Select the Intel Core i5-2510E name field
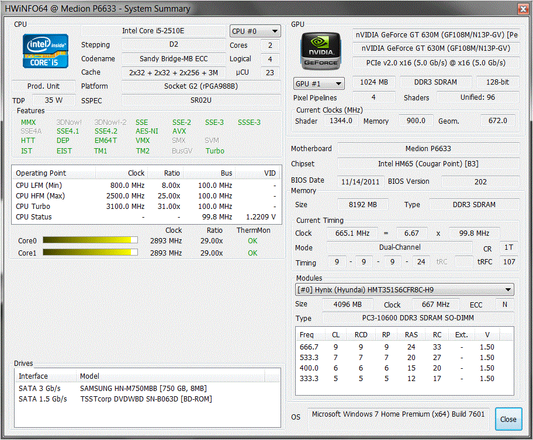Screen dimensions: 533x440 pyautogui.click(x=153, y=31)
